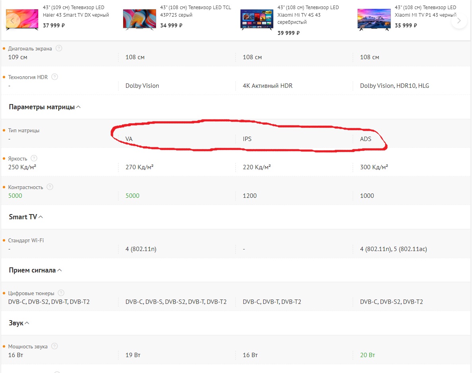Screen dimensions: 472x373
Task: Open TCL 43P725 серый product link
Action: point(195,11)
